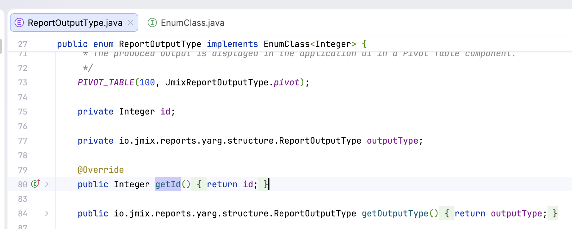This screenshot has width=572, height=229.
Task: Expand the collapsed getId body opening brace
Action: pos(199,184)
